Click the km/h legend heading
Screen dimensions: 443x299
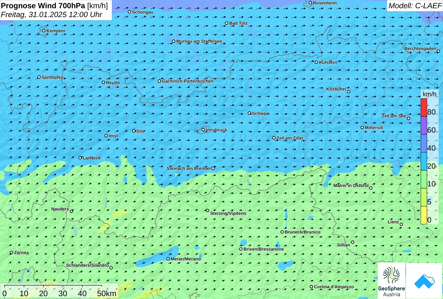coord(430,94)
